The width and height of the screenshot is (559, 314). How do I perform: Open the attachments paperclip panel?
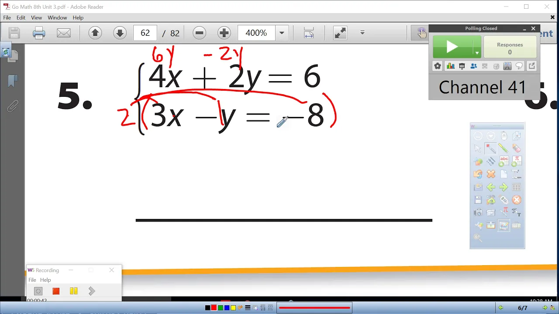click(x=13, y=106)
